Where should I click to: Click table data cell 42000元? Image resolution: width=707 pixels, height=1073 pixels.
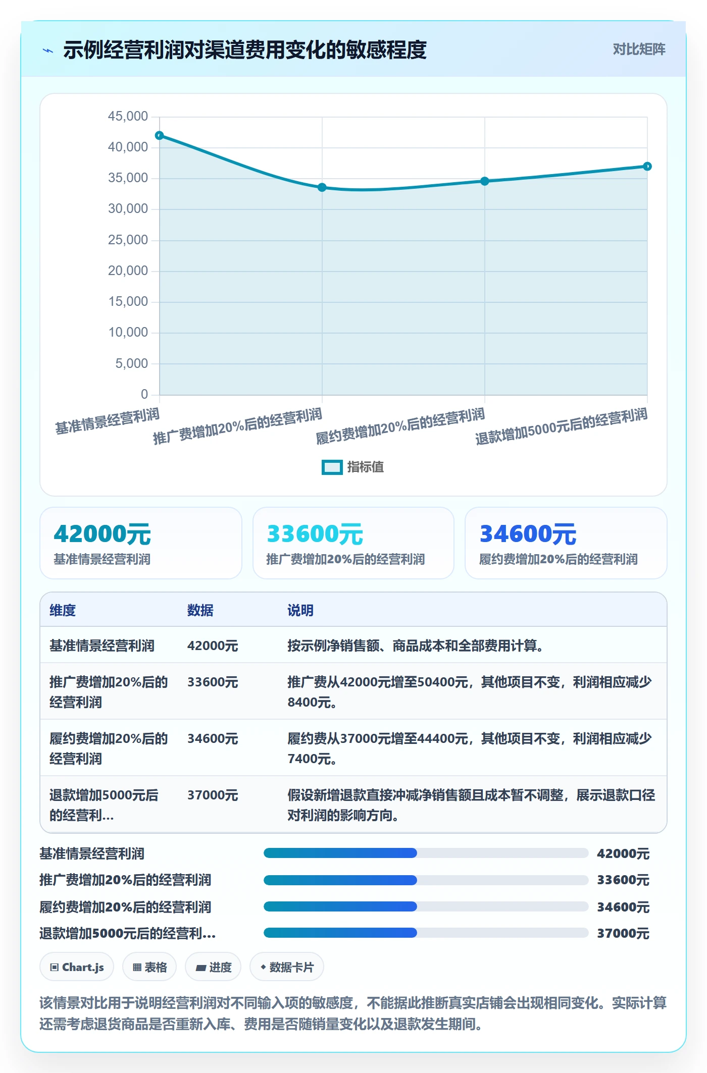click(x=213, y=646)
